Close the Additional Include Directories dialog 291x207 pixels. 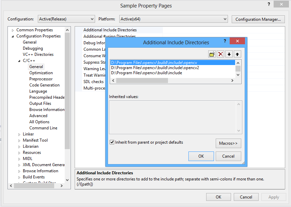coord(237,41)
